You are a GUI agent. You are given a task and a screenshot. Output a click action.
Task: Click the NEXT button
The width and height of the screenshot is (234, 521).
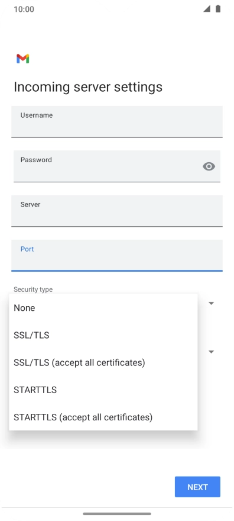click(197, 487)
